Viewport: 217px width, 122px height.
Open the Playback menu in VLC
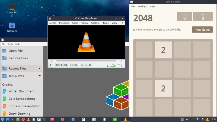[x=64, y=23]
